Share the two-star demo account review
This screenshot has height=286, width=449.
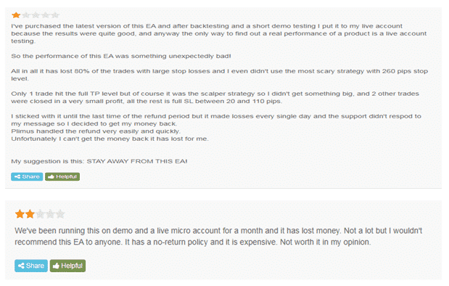pyautogui.click(x=31, y=266)
